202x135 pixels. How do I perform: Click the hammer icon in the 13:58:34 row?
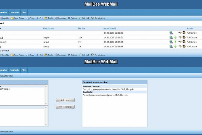pyautogui.click(x=180, y=46)
